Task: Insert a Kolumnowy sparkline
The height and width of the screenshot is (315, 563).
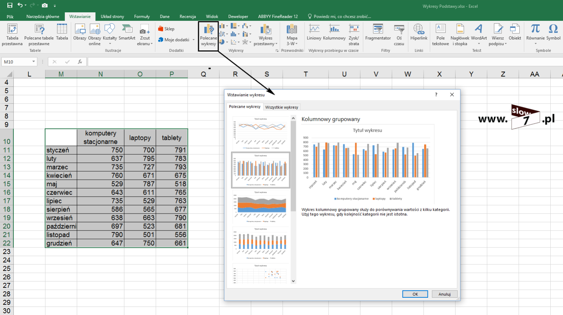Action: pyautogui.click(x=334, y=32)
